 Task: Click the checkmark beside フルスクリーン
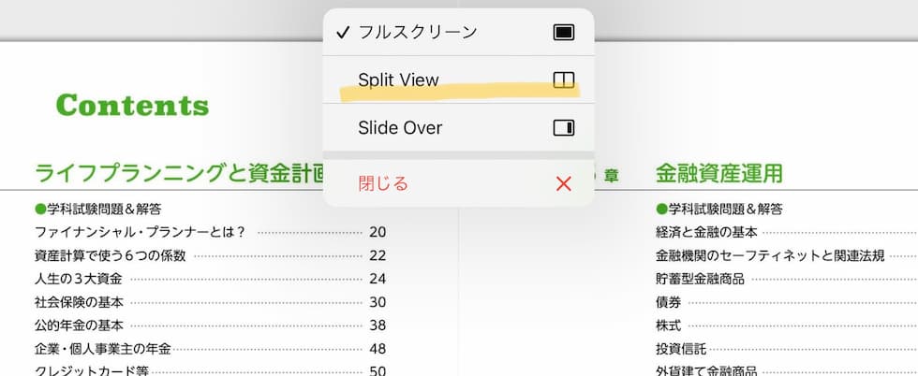pos(342,32)
